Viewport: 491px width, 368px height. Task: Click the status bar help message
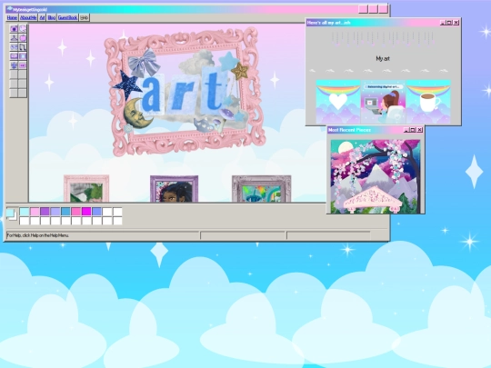[x=37, y=235]
